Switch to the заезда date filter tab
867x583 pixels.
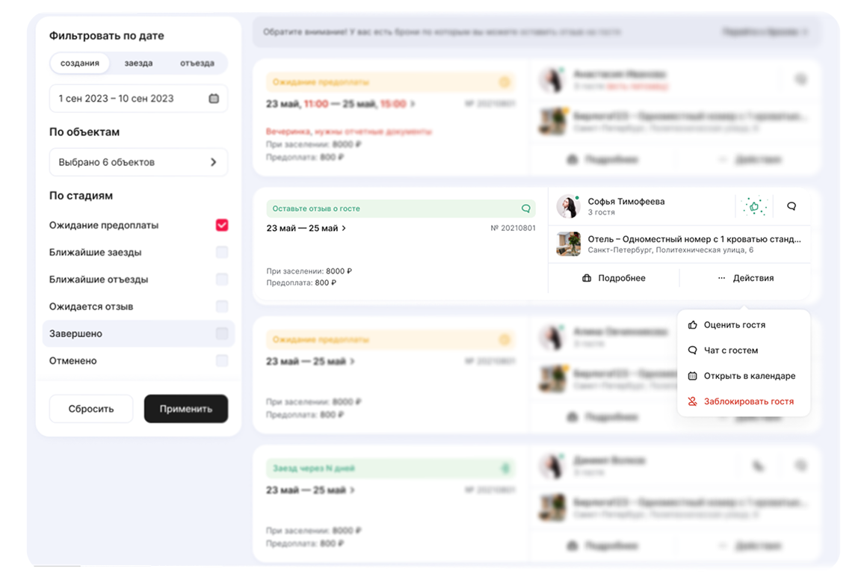(138, 64)
